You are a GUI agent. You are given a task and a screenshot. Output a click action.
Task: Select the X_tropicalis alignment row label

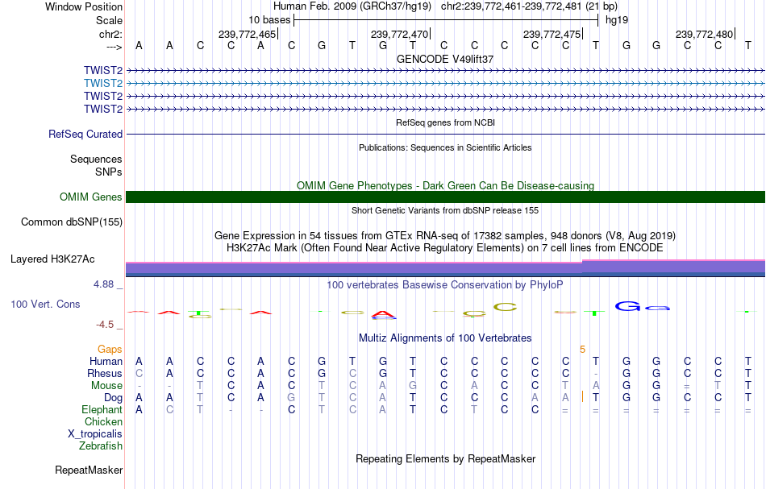pos(95,434)
